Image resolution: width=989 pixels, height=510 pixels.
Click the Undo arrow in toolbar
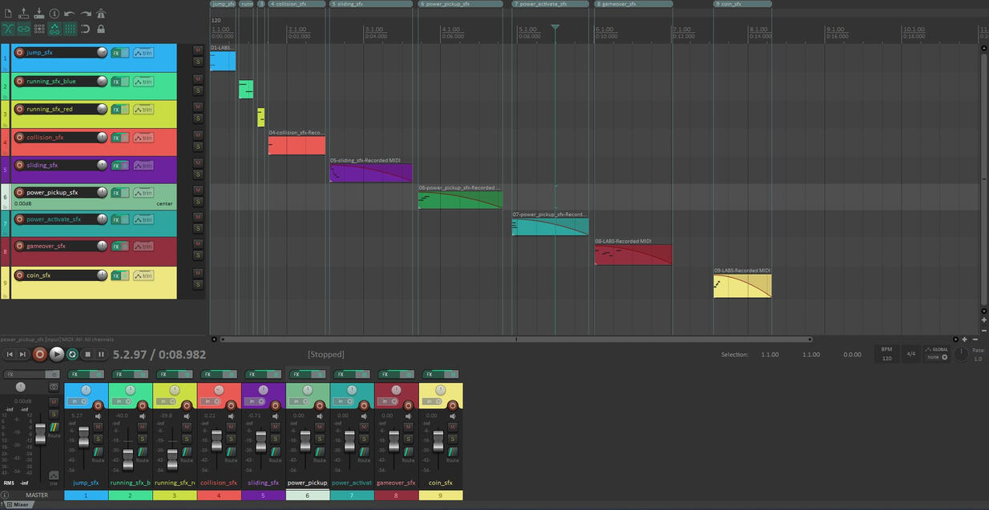tap(70, 14)
